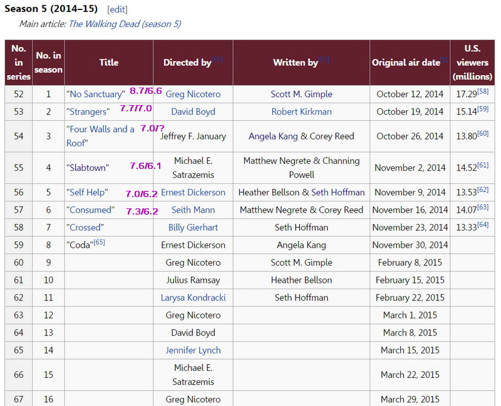The height and width of the screenshot is (406, 501).
Task: Select the "February 8, 2015" air date cell
Action: point(410,262)
